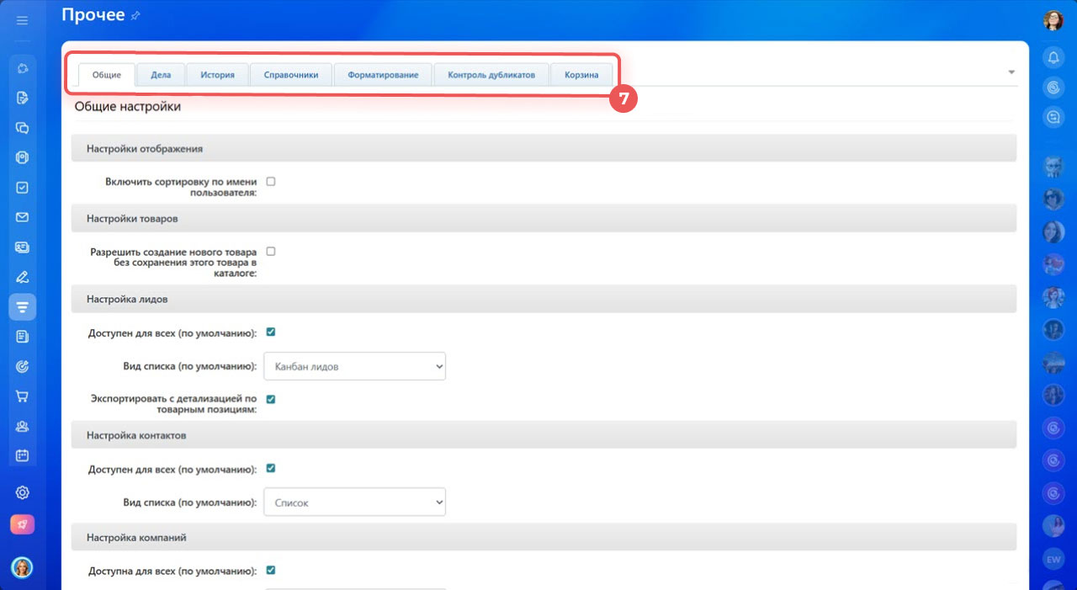
Task: Uncheck Экспортировать с детализацией по товарным позициям
Action: click(x=271, y=399)
